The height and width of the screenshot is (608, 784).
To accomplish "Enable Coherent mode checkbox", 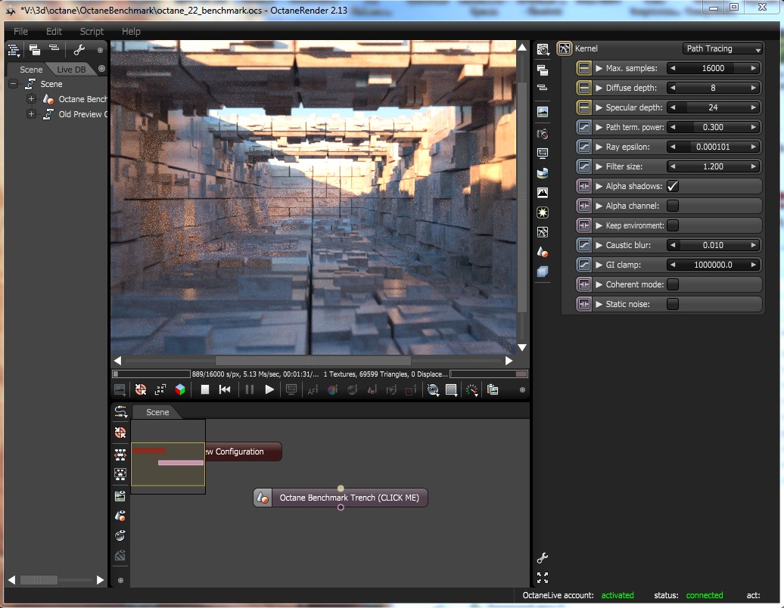I will [x=673, y=284].
